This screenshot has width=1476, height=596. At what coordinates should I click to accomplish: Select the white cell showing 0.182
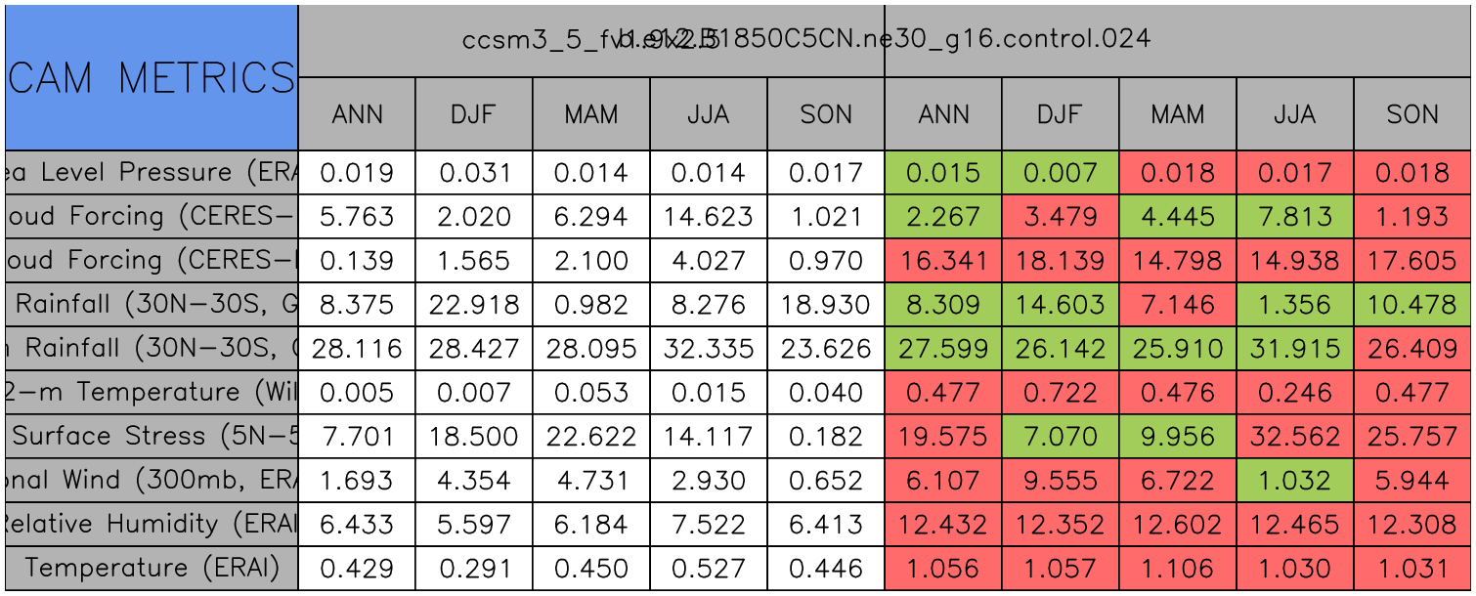click(826, 436)
